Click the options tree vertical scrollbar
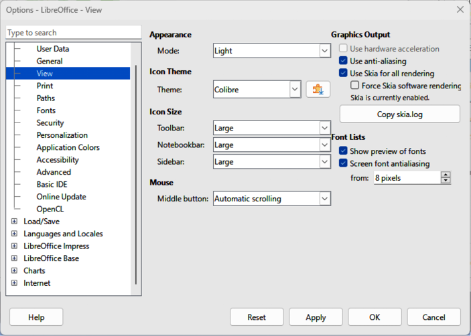This screenshot has height=336, width=471. (x=136, y=174)
